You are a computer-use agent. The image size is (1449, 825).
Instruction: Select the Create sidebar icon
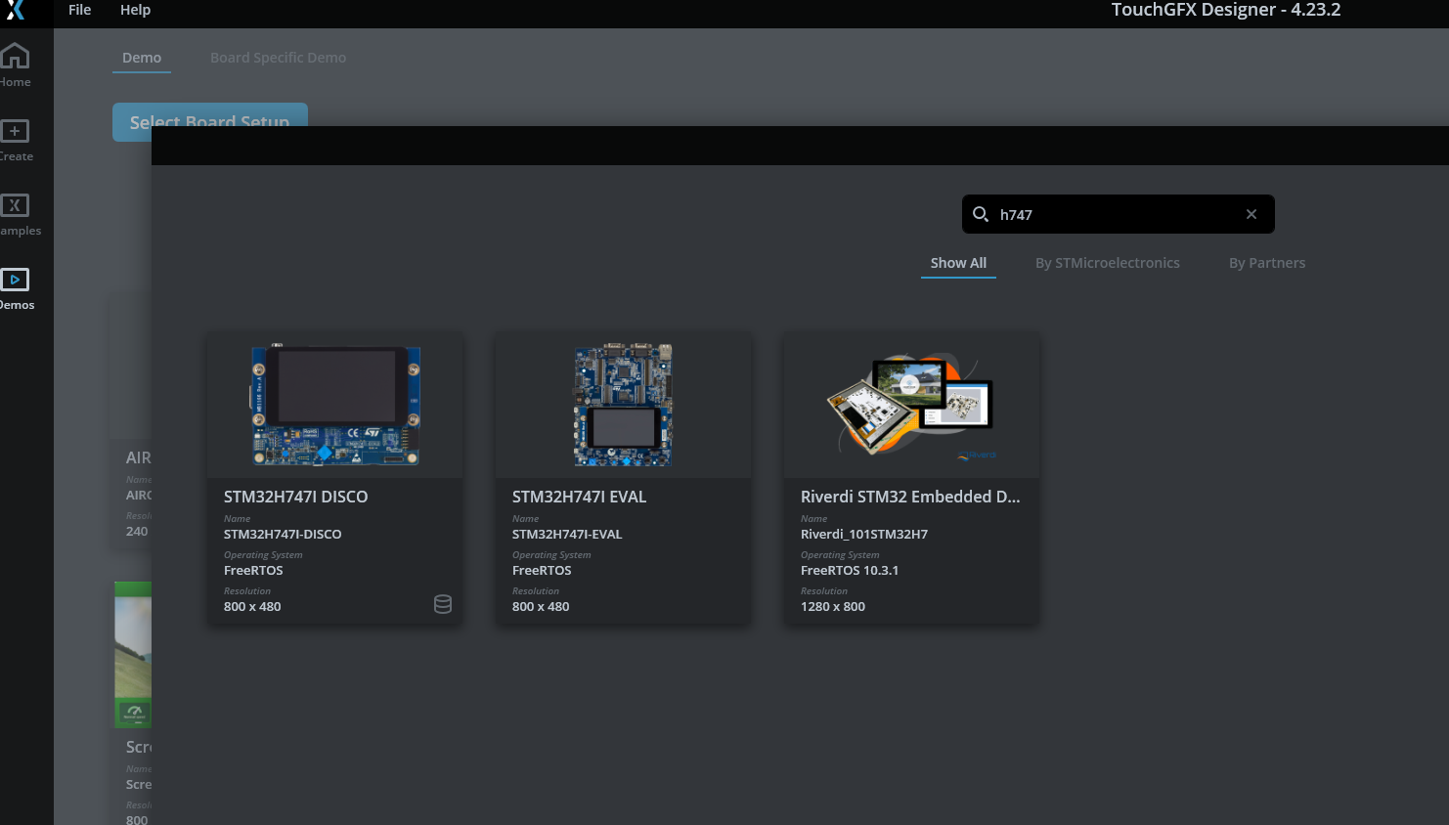tap(16, 137)
